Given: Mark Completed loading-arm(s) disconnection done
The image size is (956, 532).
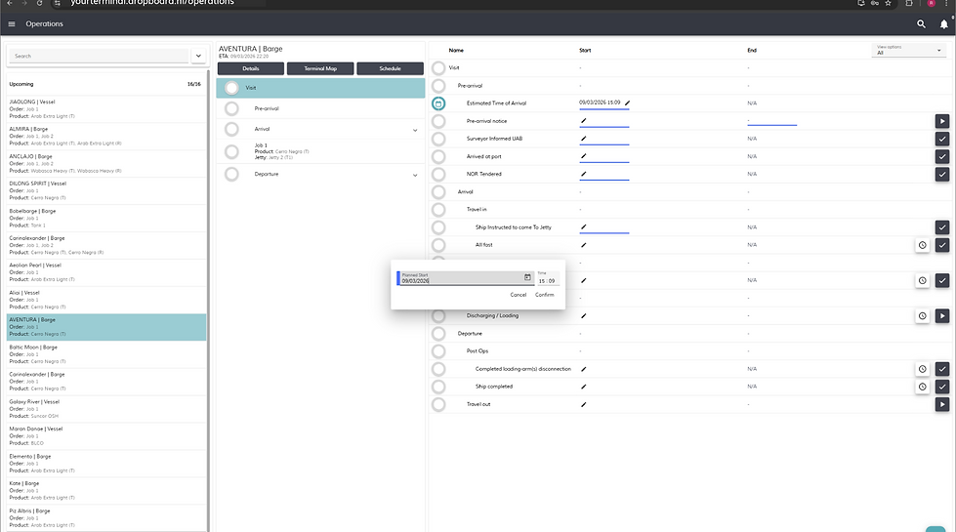Looking at the screenshot, I should (942, 369).
